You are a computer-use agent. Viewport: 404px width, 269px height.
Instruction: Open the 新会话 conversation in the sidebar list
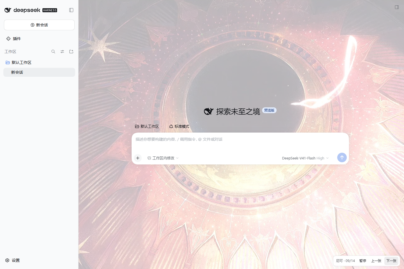tap(39, 72)
